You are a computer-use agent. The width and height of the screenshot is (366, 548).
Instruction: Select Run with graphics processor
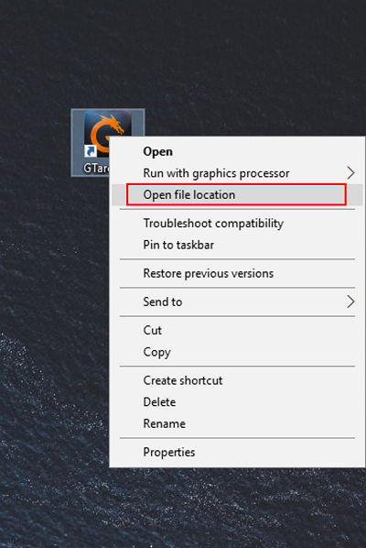pos(216,173)
